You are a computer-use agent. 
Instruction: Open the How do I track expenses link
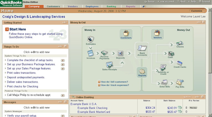point(115,85)
